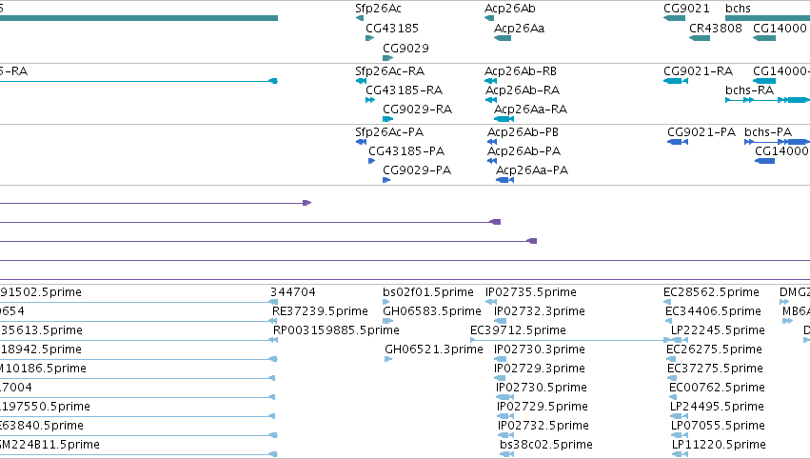The width and height of the screenshot is (810, 459).
Task: Click the Acp26Aa-PA protein feature
Action: coord(504,180)
